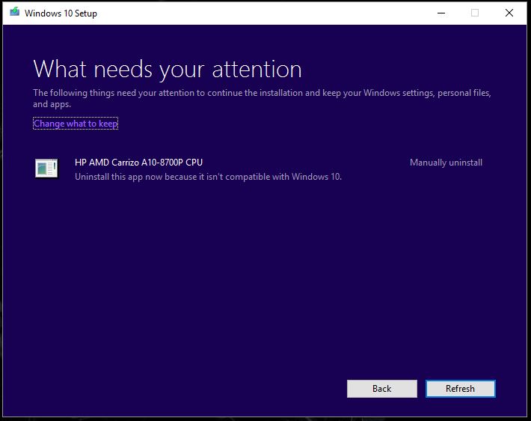Click the HP AMD Carrizo app icon

(x=46, y=169)
